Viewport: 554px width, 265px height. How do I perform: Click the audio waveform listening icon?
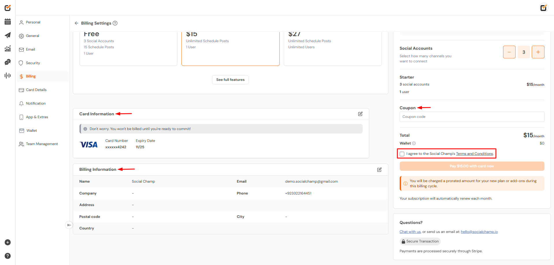[x=8, y=75]
